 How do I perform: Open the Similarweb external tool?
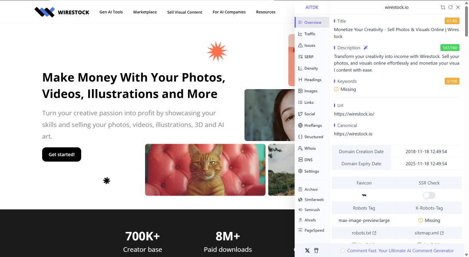pos(312,199)
